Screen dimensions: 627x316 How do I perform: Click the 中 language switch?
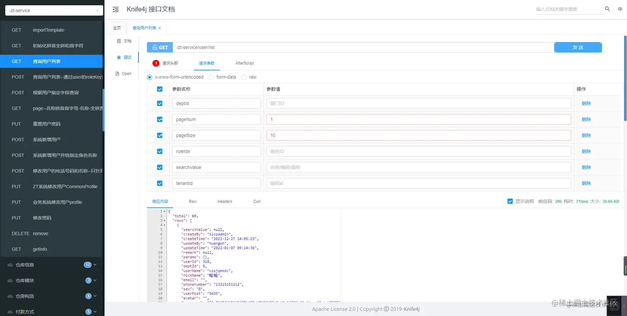pyautogui.click(x=620, y=9)
